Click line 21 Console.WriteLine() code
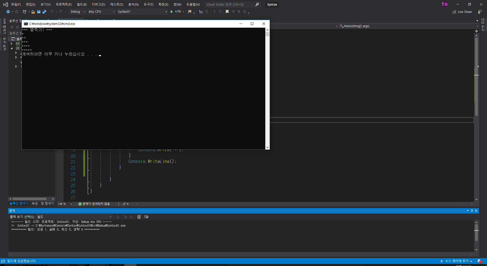This screenshot has height=266, width=487. click(152, 161)
